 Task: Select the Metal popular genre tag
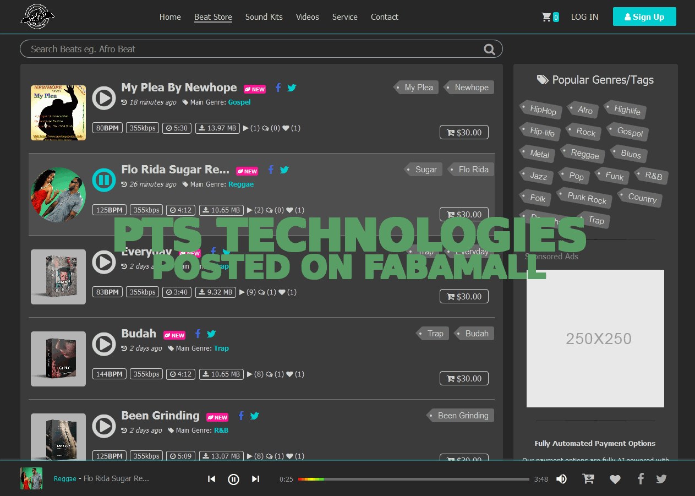[538, 154]
